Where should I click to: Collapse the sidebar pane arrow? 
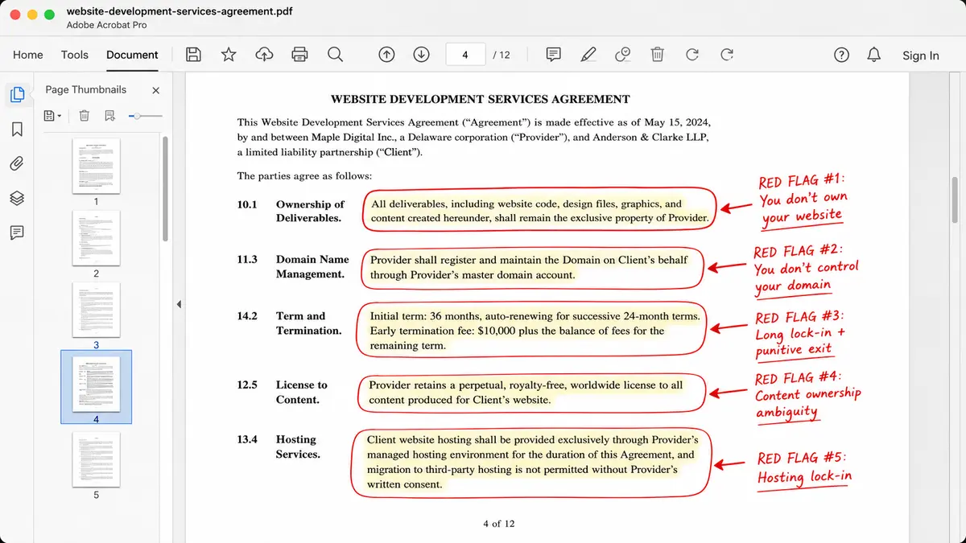[179, 304]
